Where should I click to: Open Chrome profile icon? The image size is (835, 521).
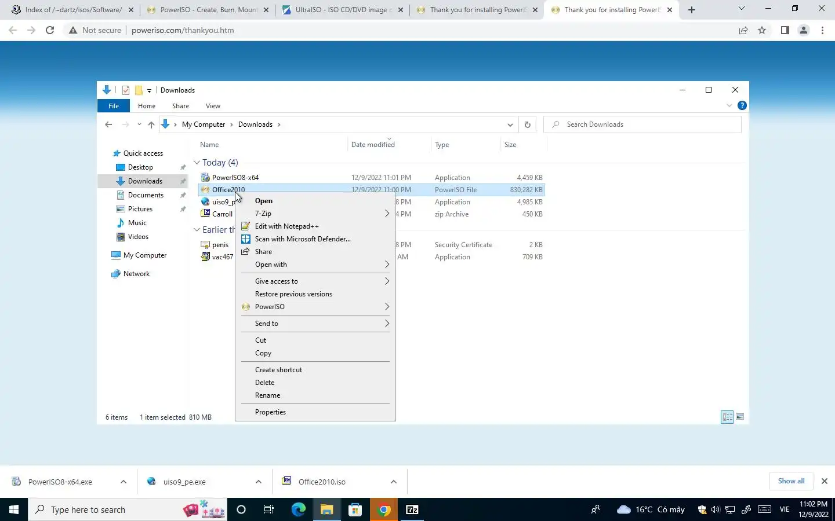click(804, 30)
